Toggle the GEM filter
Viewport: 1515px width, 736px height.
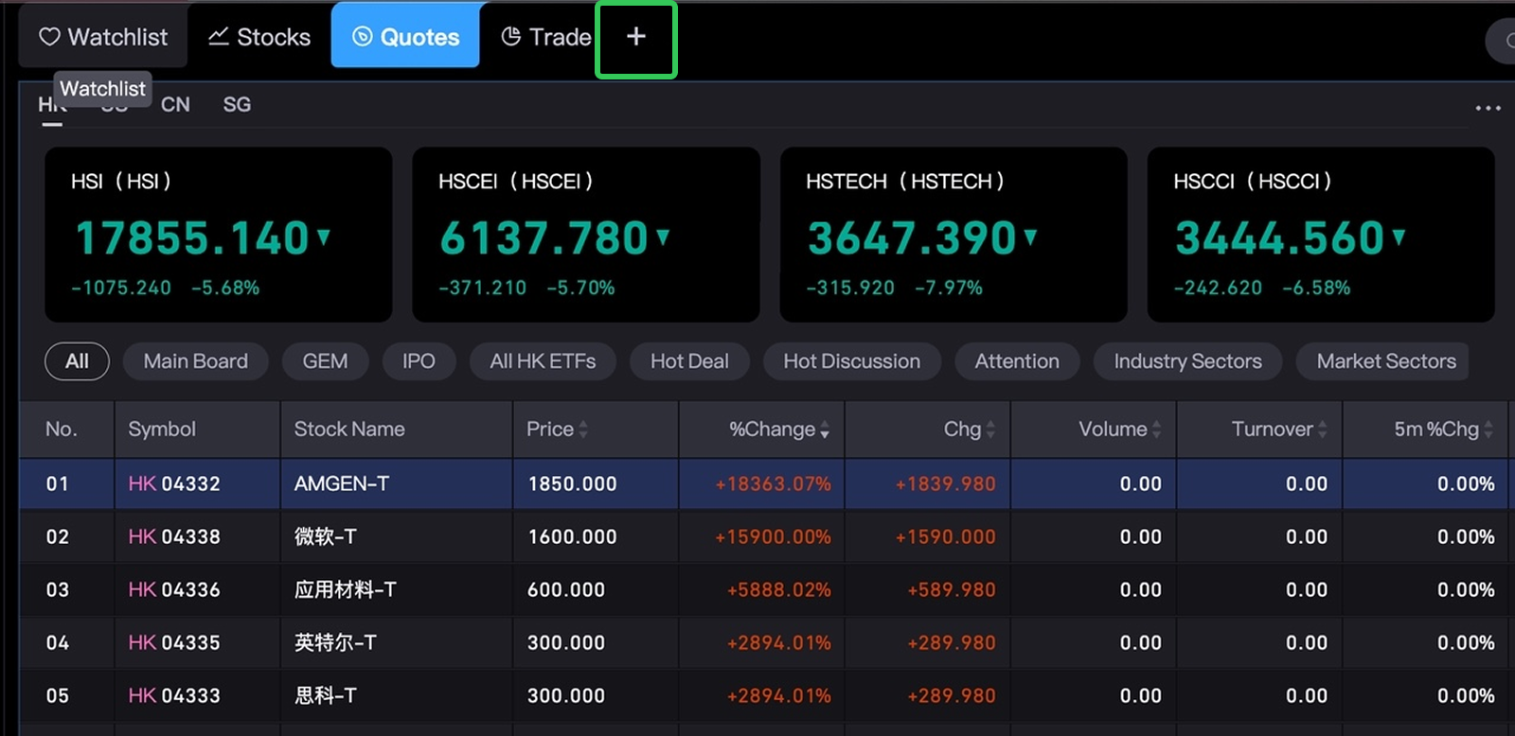325,361
